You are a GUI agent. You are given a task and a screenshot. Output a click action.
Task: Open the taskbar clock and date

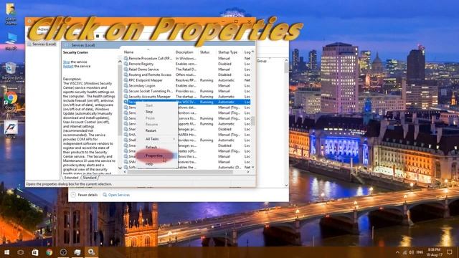pos(434,252)
